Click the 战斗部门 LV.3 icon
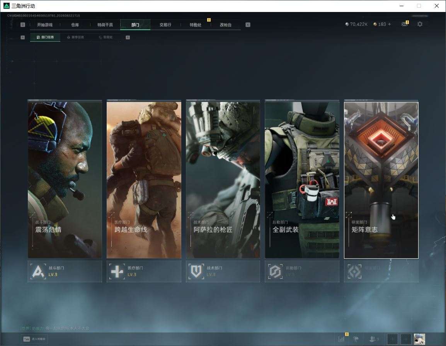This screenshot has height=346, width=446. pyautogui.click(x=38, y=271)
